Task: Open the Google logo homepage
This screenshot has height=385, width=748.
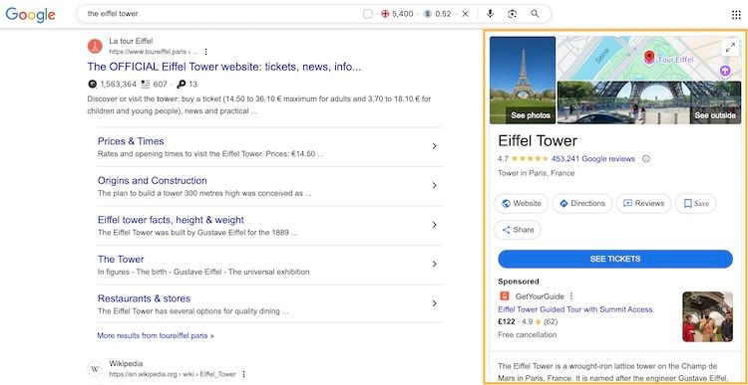Action: (31, 14)
